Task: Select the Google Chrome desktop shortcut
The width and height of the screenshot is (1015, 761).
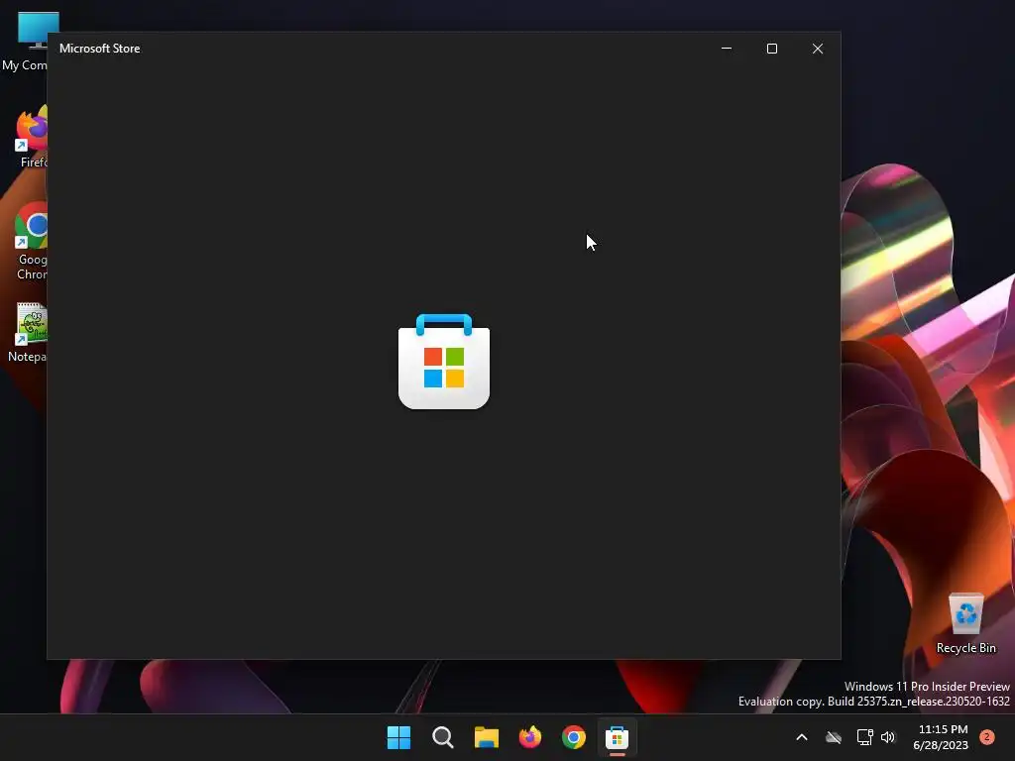Action: (x=31, y=242)
